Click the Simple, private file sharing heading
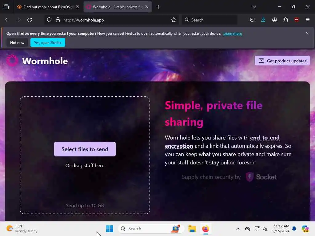Viewport: 315px width, 236px height. pos(213,114)
